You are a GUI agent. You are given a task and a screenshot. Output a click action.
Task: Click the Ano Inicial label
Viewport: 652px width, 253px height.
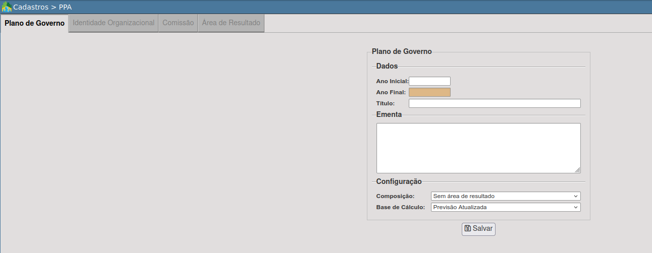click(x=392, y=81)
